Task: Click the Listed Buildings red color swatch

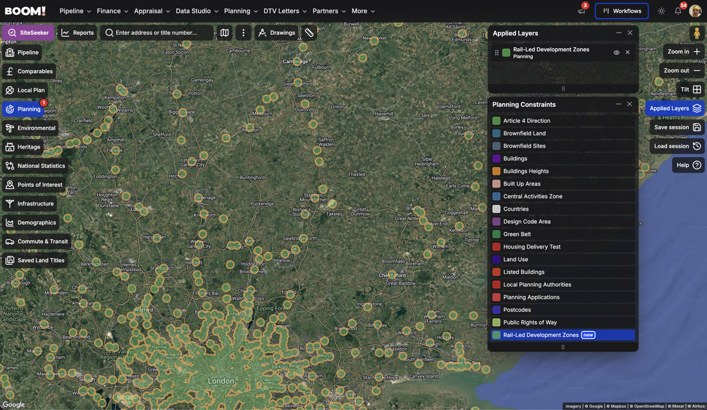Action: click(x=496, y=272)
